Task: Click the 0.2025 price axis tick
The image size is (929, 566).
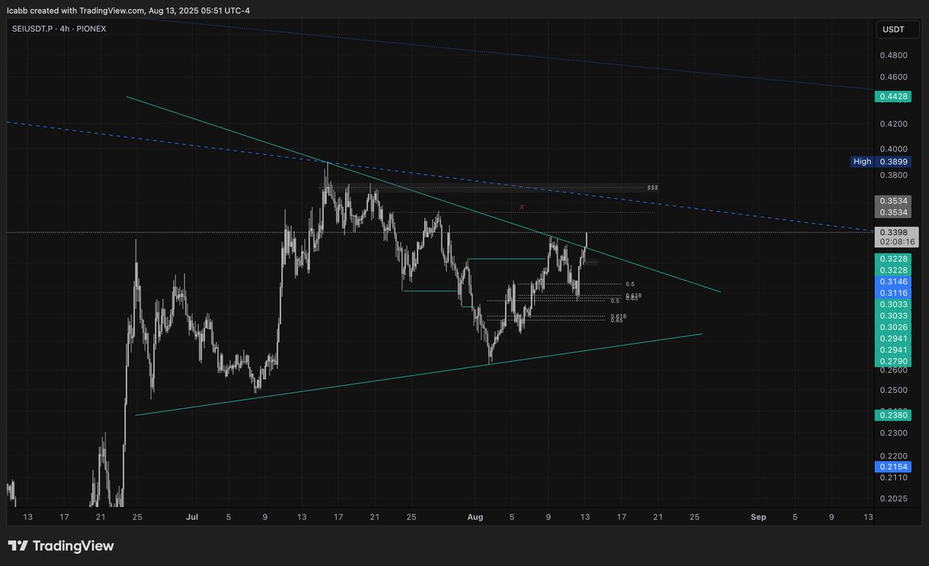Action: click(893, 499)
